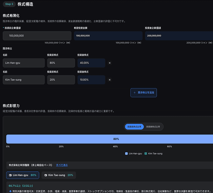
Task: Switch to 投資前株式比率 view
Action: (x=134, y=127)
